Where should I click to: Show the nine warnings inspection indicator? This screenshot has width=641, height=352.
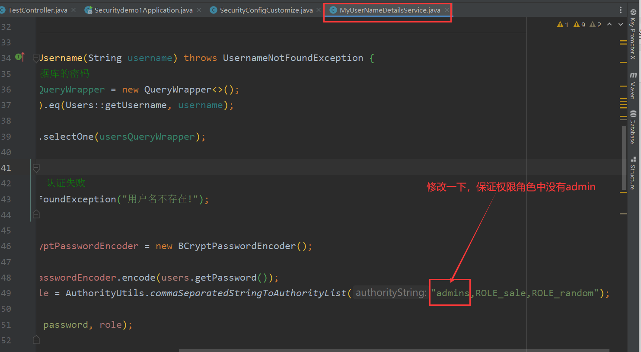point(579,25)
